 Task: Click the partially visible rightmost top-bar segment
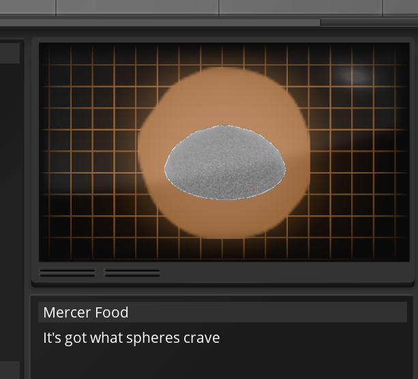coord(401,8)
